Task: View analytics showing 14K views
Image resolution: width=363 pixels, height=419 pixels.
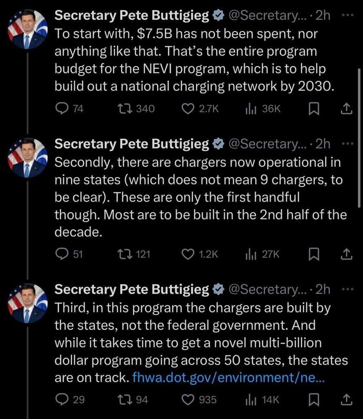Action: (262, 399)
